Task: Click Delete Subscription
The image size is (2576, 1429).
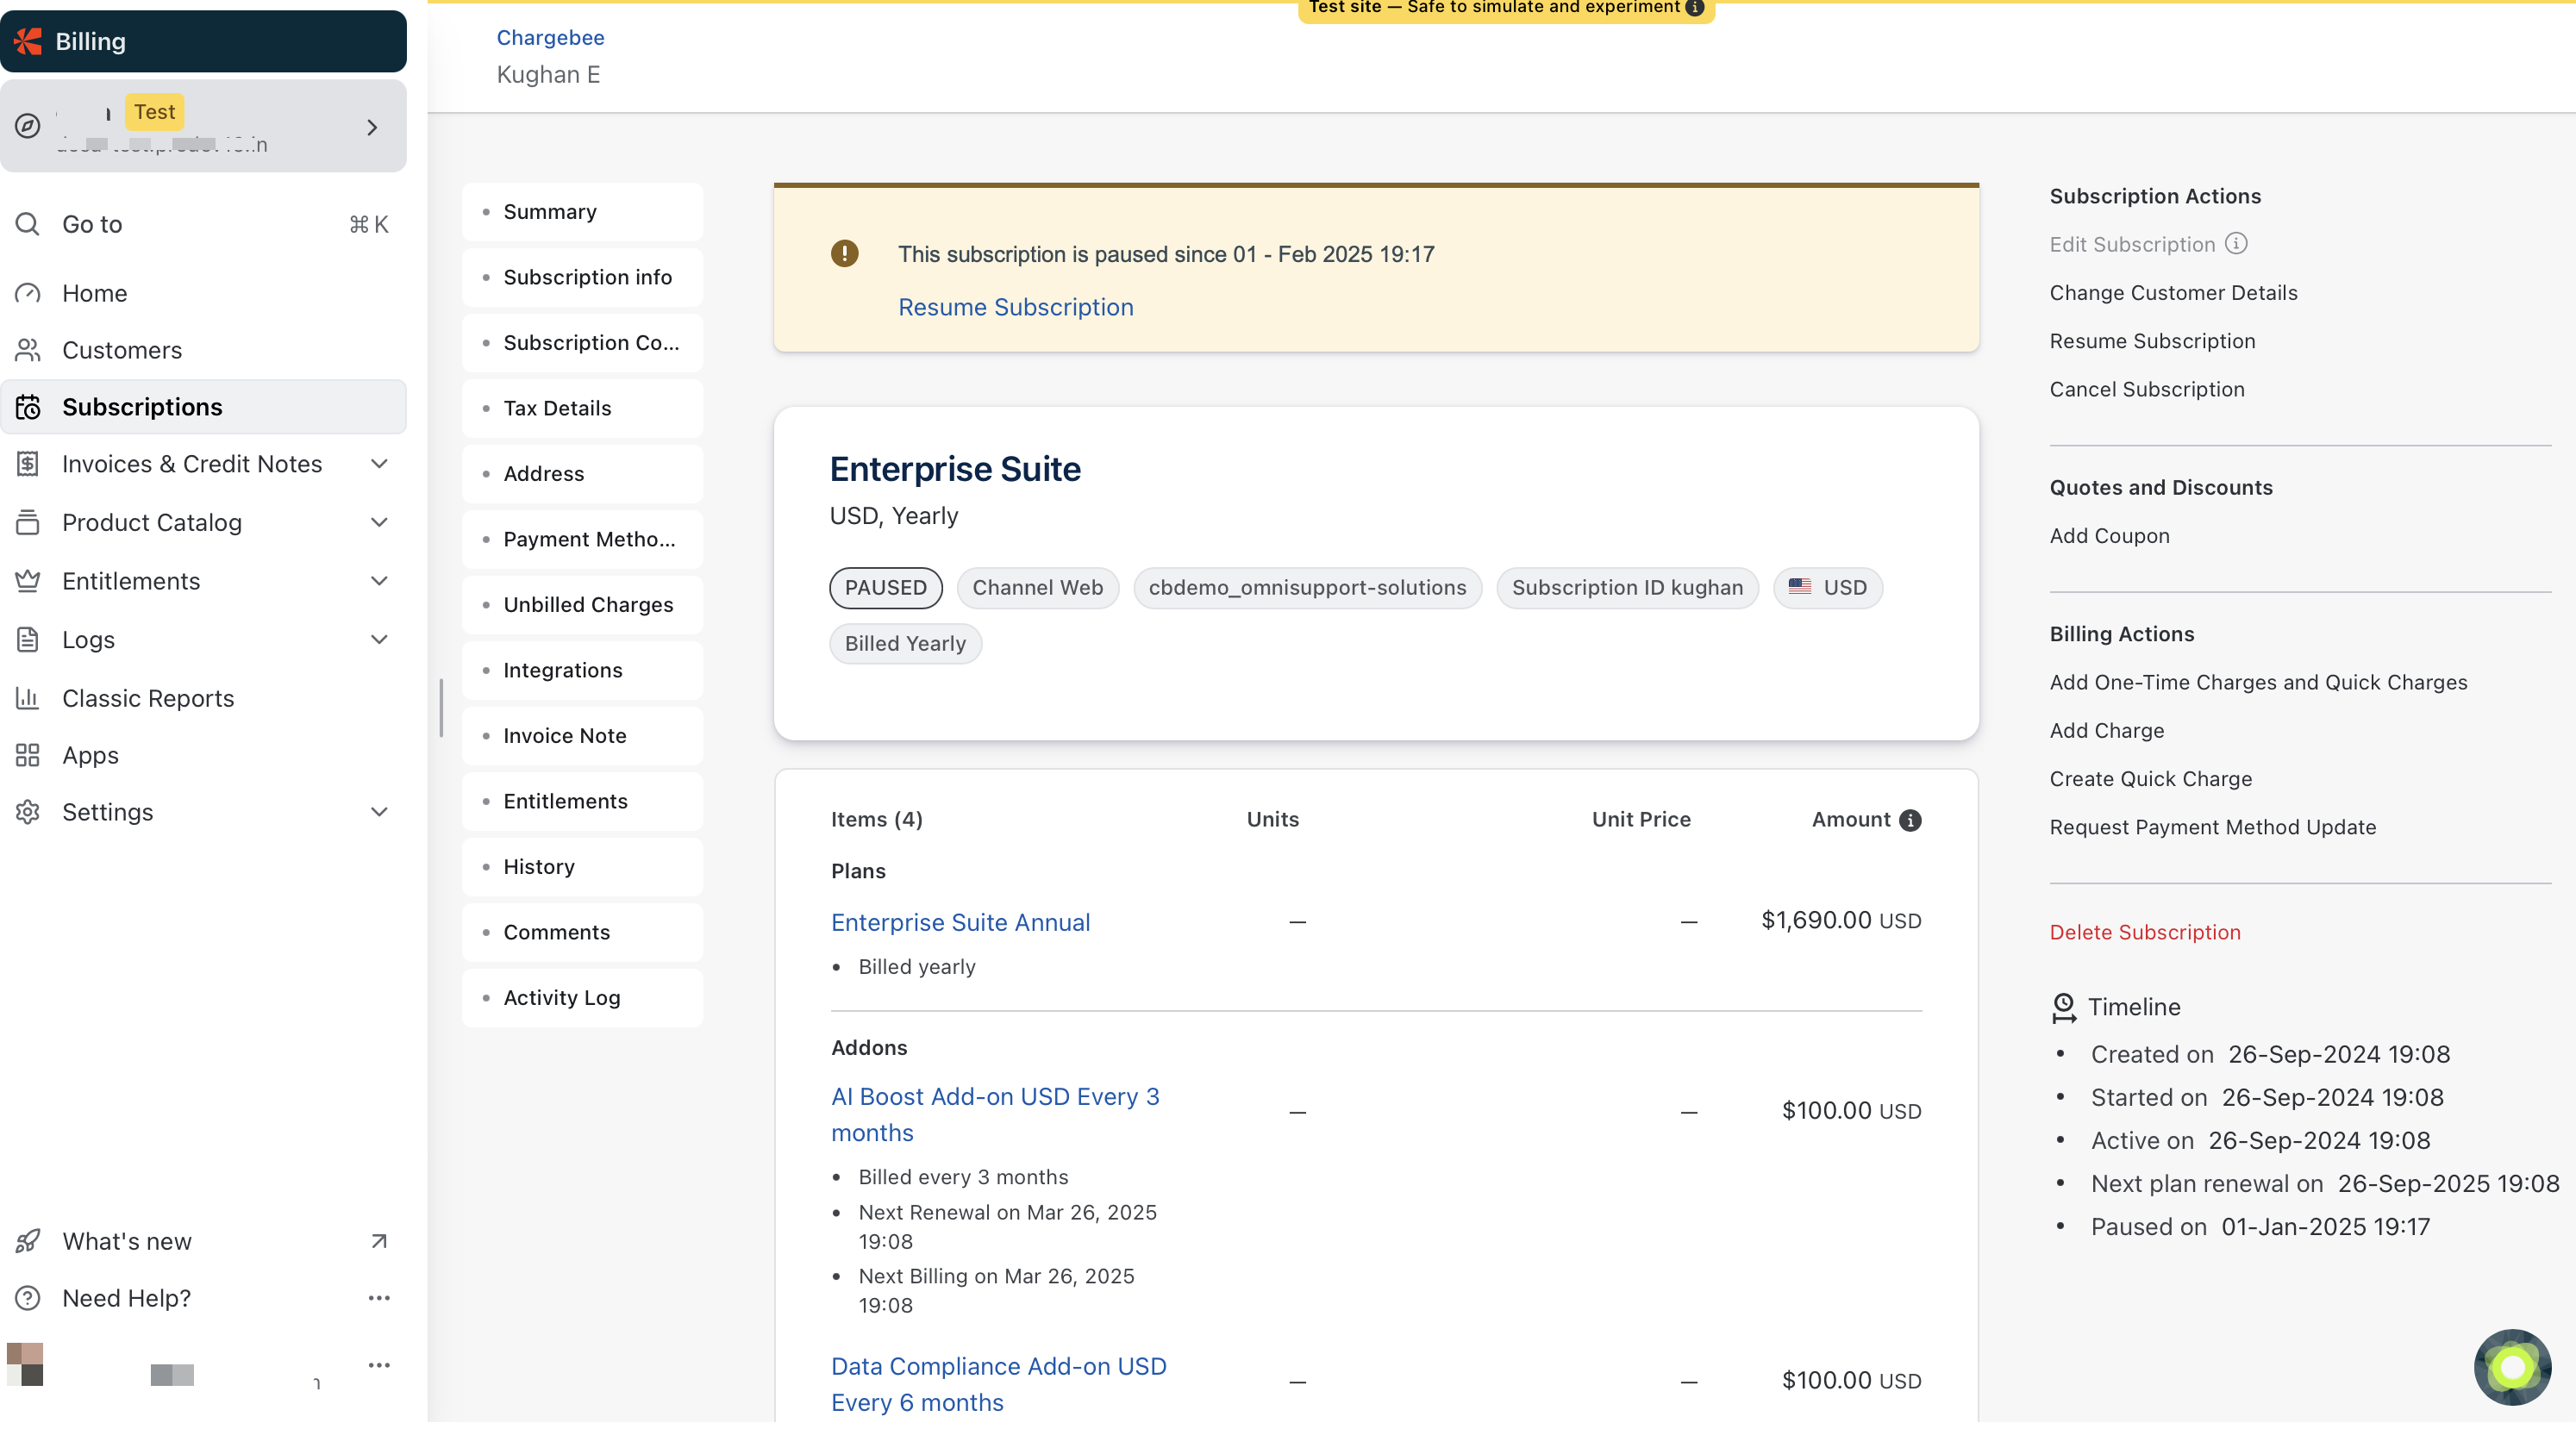Action: (2145, 932)
